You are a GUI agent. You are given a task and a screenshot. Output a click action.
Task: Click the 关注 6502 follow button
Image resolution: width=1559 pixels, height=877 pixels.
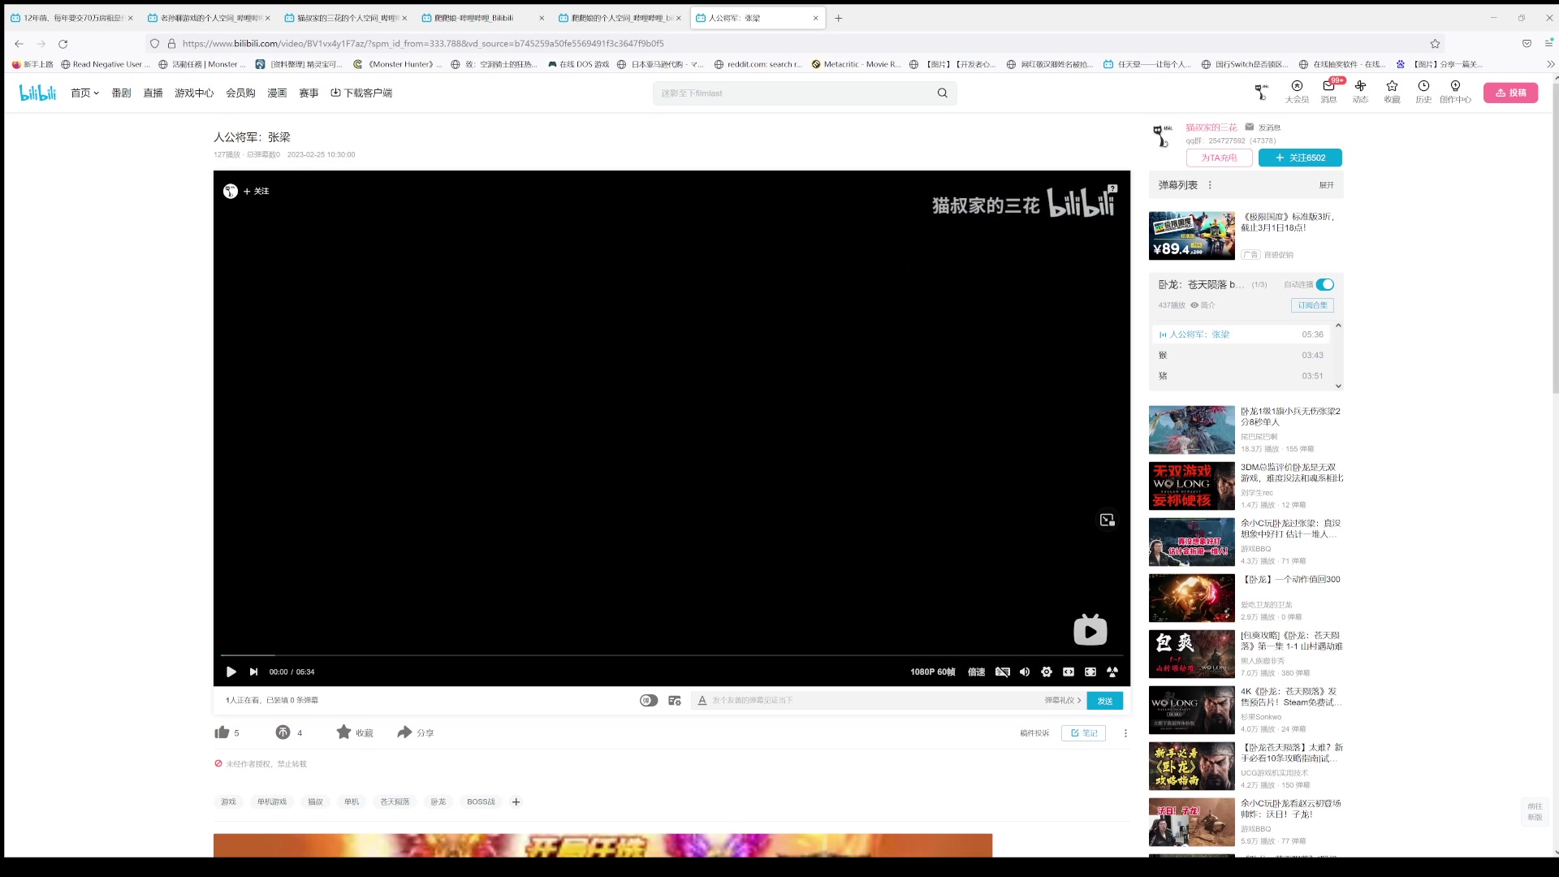1299,158
